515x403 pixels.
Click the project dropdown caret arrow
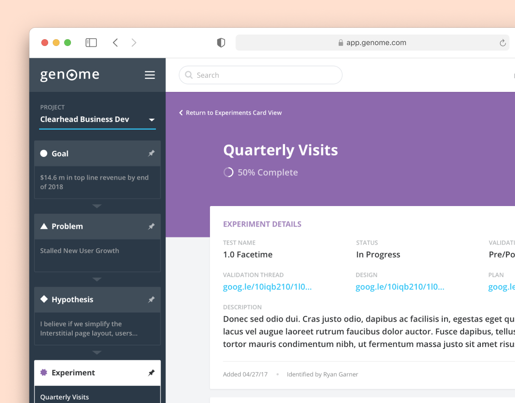click(151, 120)
